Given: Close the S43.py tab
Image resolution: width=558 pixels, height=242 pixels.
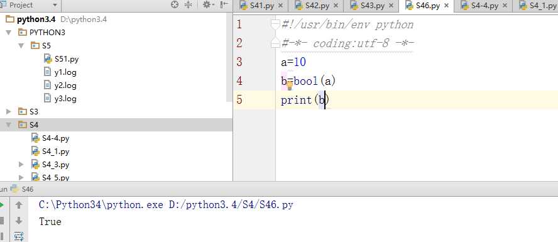Looking at the screenshot, I should click(x=391, y=6).
